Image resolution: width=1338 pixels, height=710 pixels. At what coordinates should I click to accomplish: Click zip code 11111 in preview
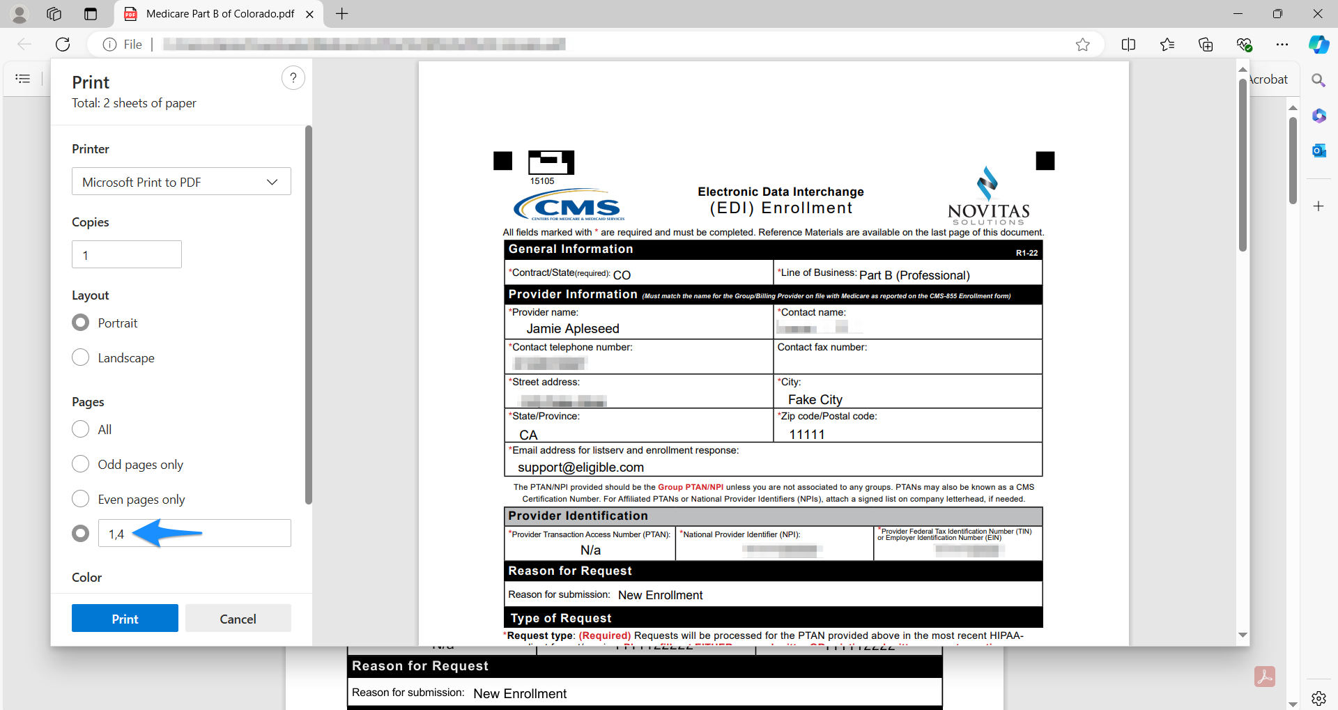[x=807, y=435]
